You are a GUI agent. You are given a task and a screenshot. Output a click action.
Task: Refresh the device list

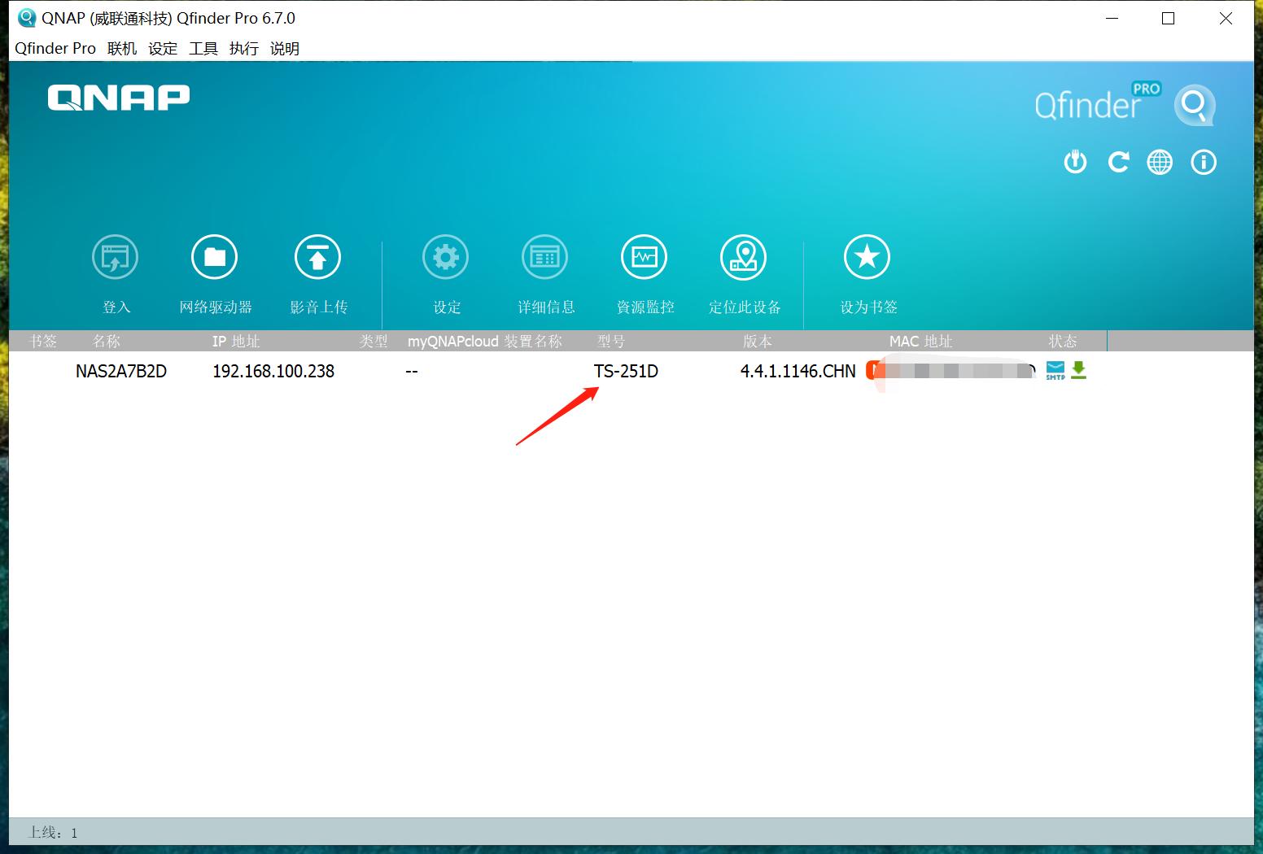pyautogui.click(x=1118, y=163)
